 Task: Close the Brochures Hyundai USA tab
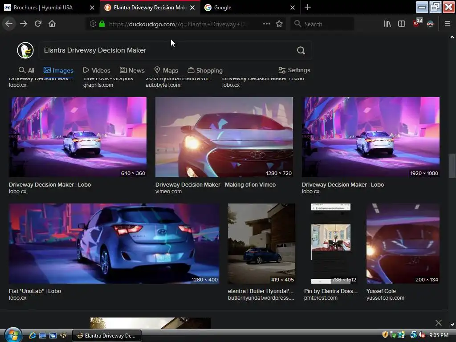tap(92, 8)
